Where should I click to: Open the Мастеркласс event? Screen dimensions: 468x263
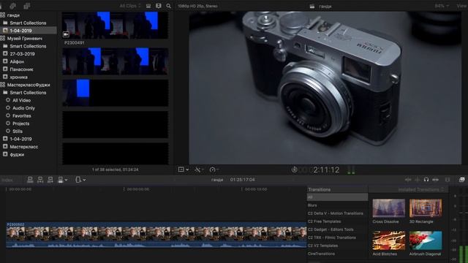[x=23, y=147]
